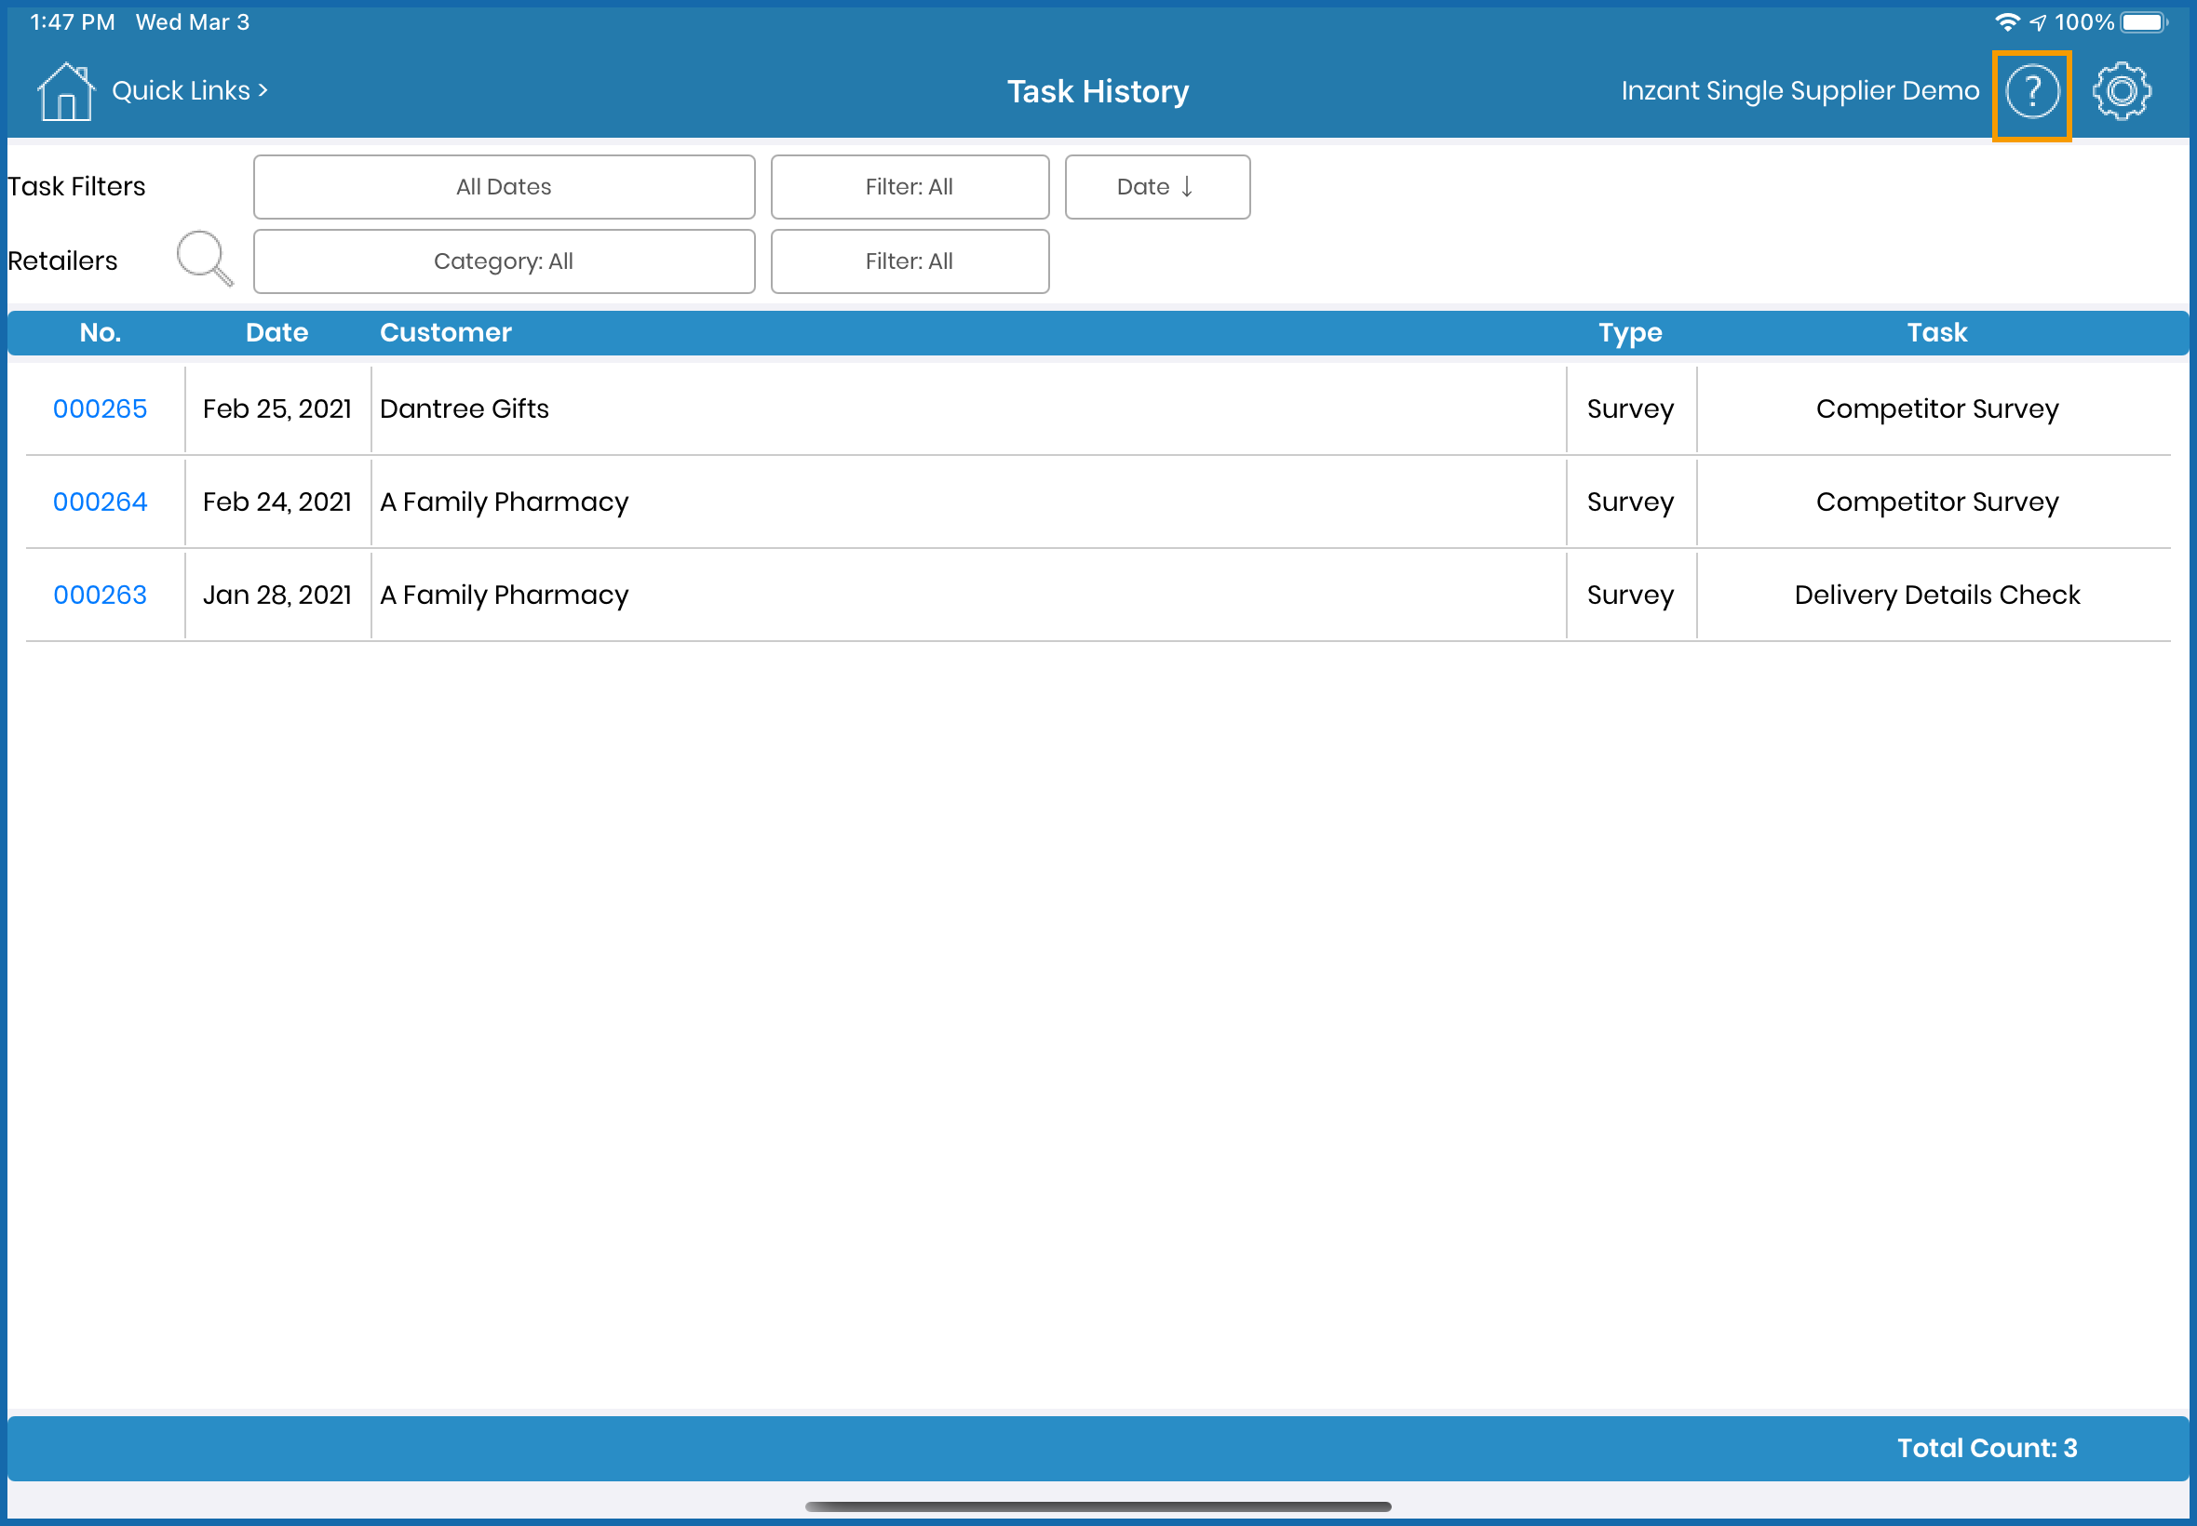Screen dimensions: 2197x1526
Task: Open task number 000263
Action: pyautogui.click(x=101, y=595)
